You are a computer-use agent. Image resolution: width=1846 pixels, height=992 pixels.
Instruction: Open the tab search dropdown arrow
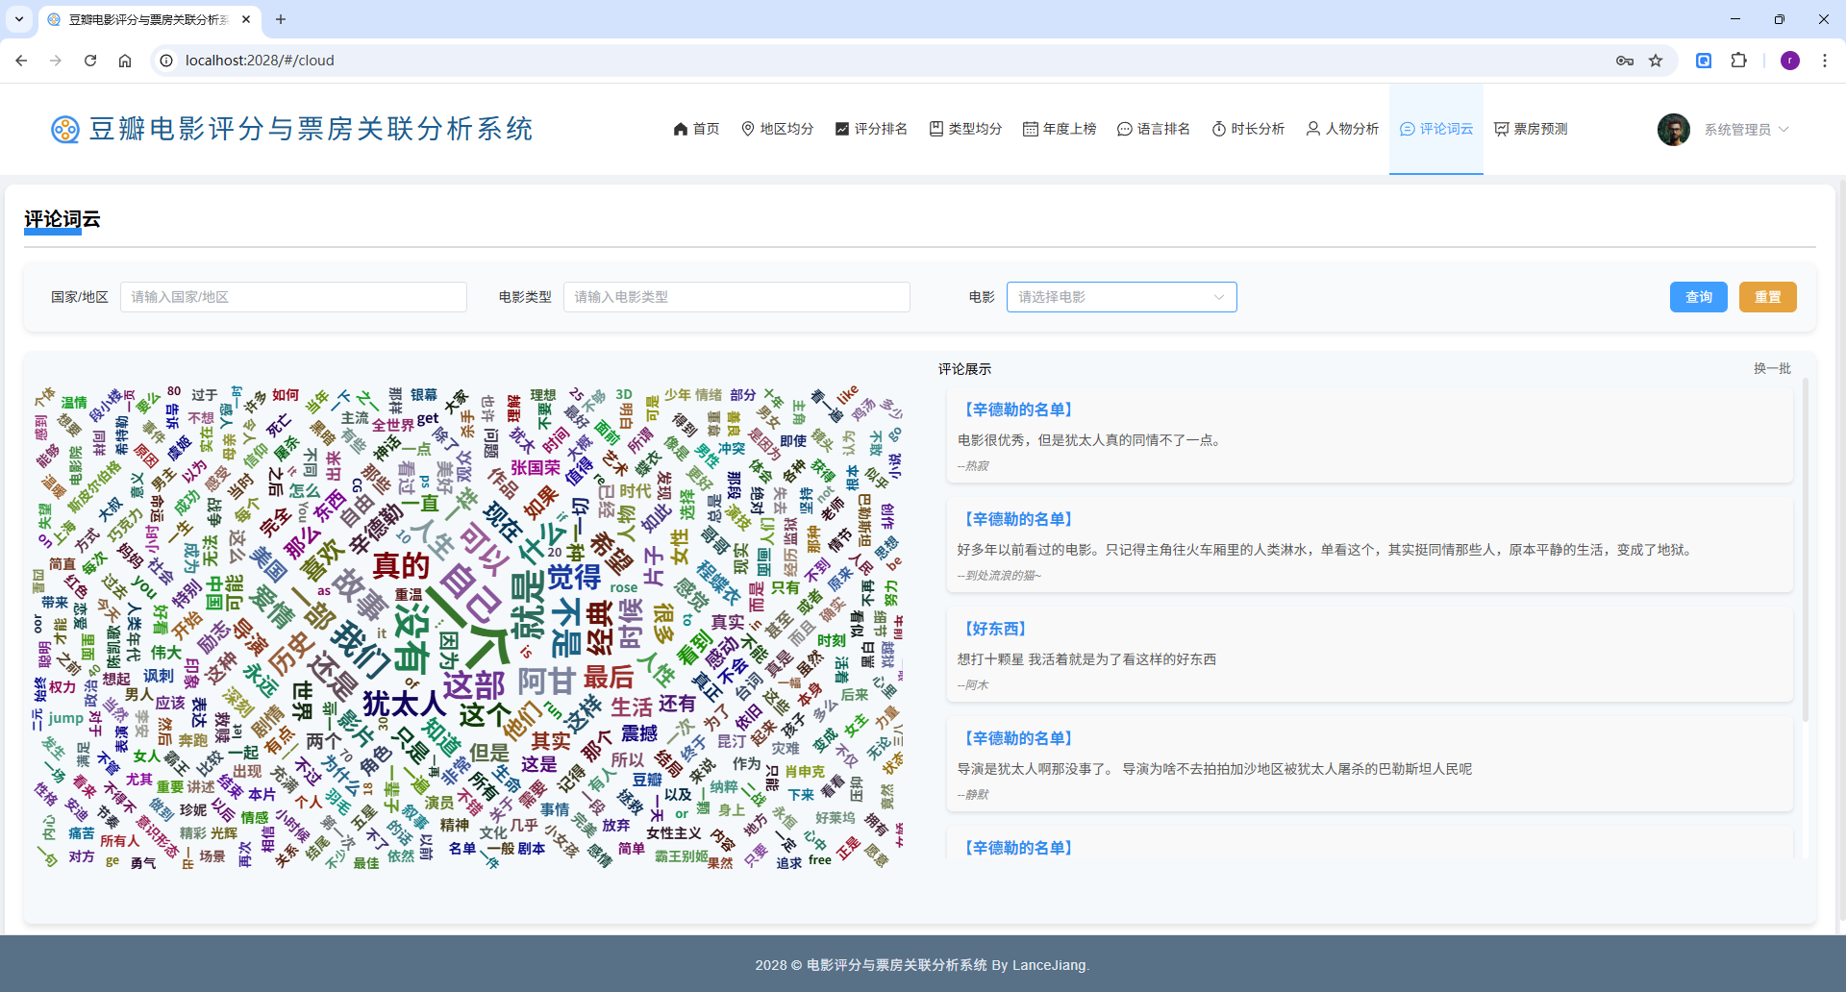click(x=19, y=19)
